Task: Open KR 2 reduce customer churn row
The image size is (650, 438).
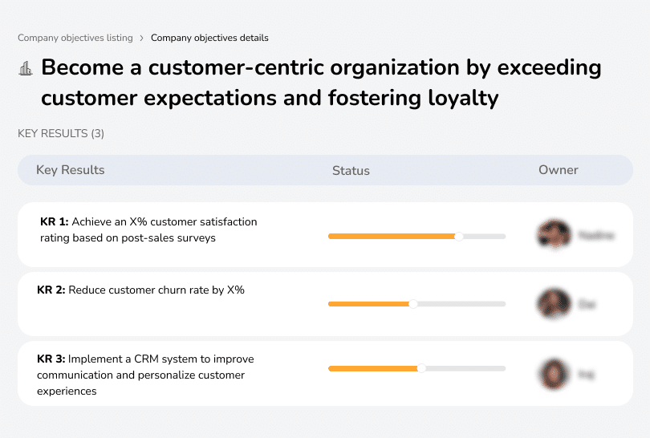Action: point(140,290)
